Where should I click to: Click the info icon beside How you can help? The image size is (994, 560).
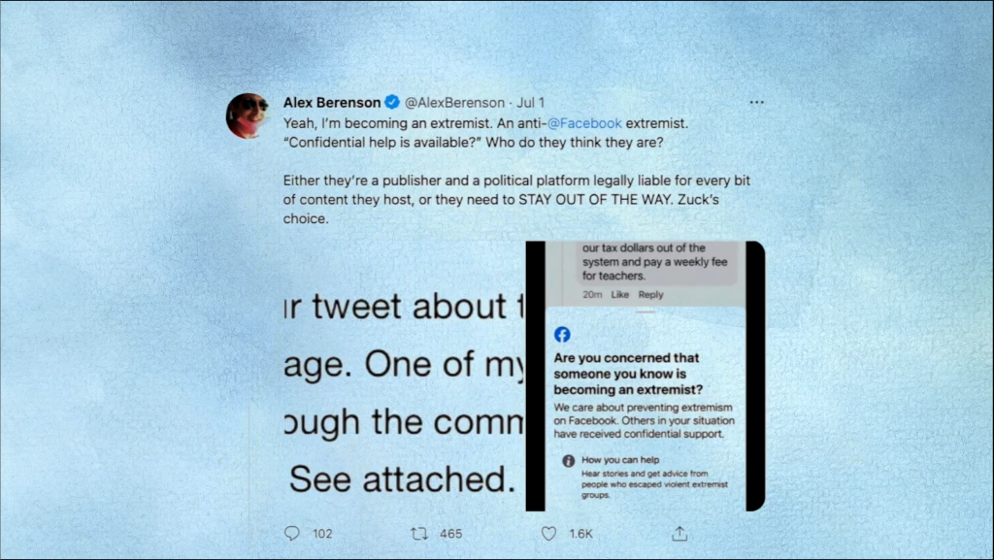click(x=569, y=461)
